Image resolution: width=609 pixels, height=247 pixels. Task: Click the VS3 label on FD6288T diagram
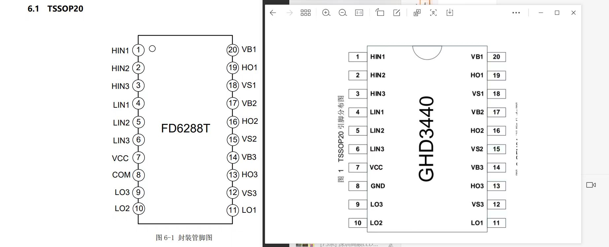point(249,193)
